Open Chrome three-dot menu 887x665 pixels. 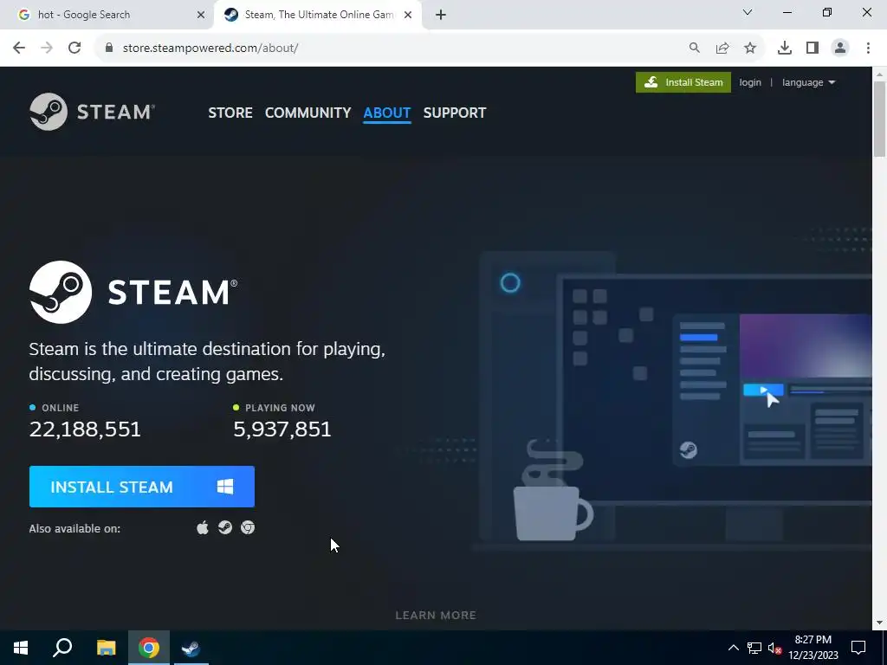click(x=868, y=48)
